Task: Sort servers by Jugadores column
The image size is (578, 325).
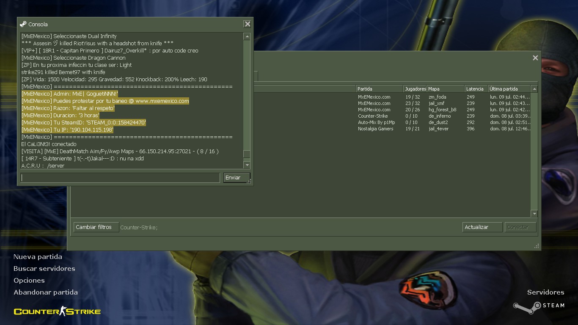Action: 415,89
